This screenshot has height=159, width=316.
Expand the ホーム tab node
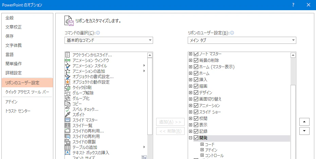[190, 73]
